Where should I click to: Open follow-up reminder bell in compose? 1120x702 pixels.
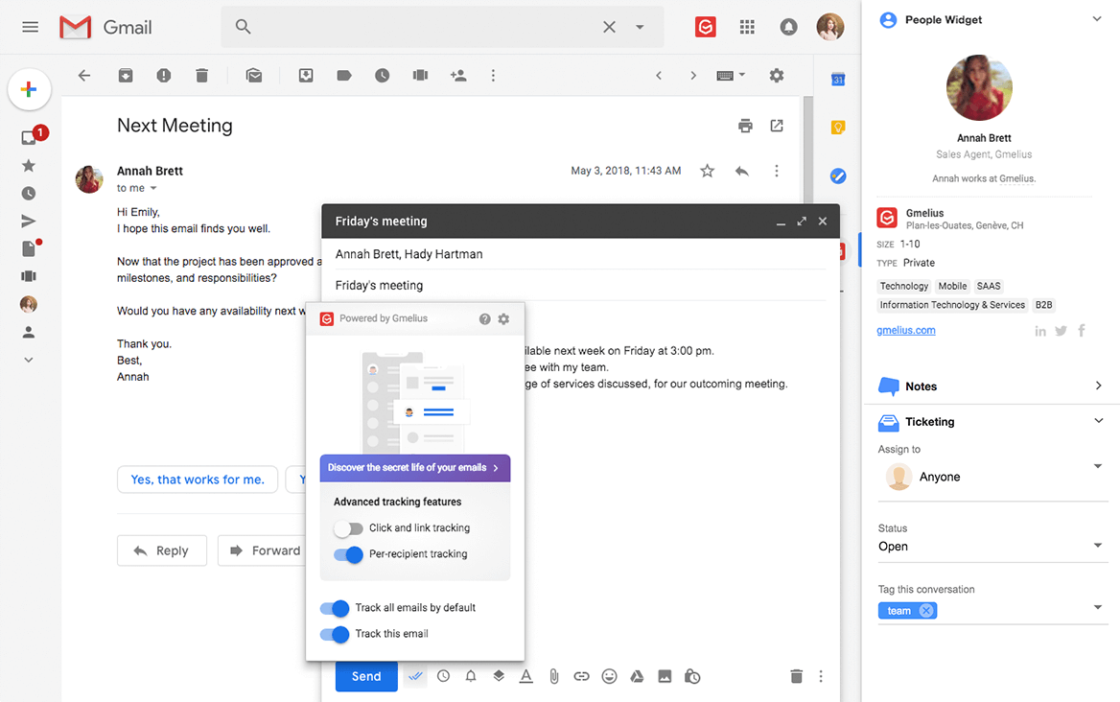pyautogui.click(x=471, y=675)
